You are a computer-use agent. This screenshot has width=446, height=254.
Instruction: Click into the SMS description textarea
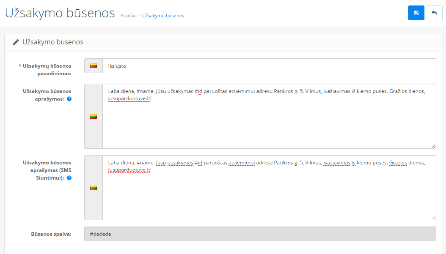point(269,188)
